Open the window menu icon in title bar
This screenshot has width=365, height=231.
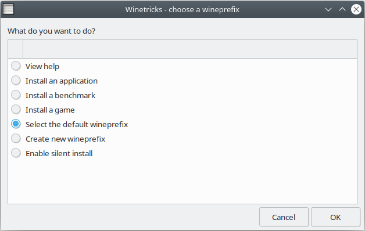8,9
